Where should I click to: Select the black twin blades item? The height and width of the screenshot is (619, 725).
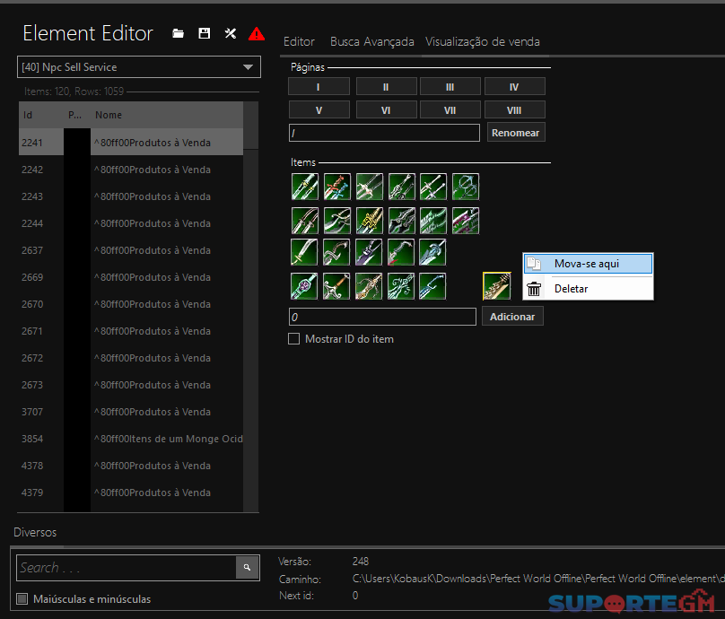tap(402, 221)
